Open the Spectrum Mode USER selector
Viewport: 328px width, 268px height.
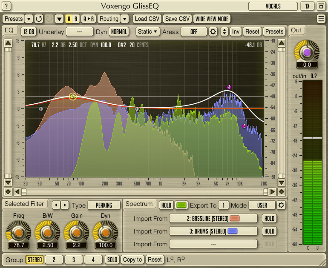coord(262,205)
